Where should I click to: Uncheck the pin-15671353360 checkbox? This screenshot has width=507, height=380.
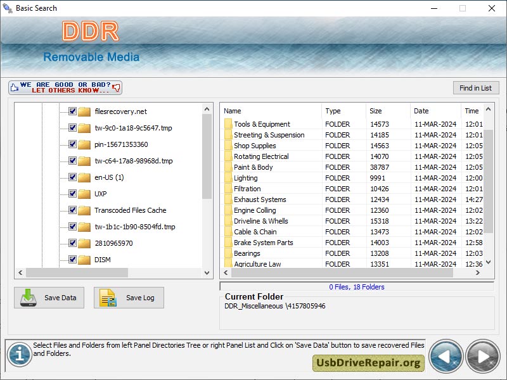tap(72, 144)
